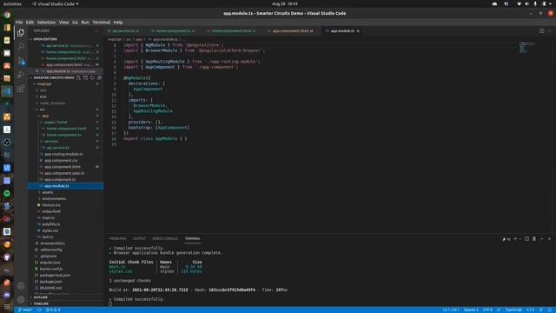Open the Go menu
Image resolution: width=556 pixels, height=313 pixels.
coord(76,22)
